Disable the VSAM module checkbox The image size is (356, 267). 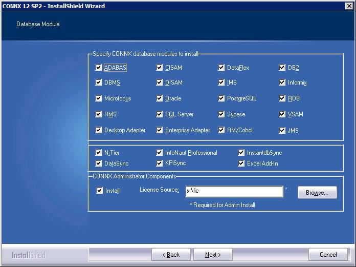pos(282,114)
